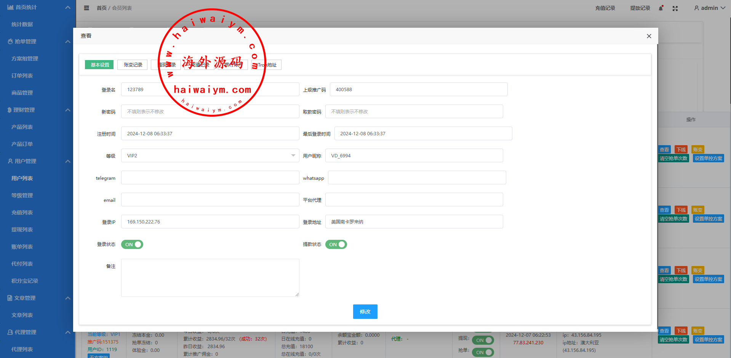Open the 等级 VIP2 dropdown
This screenshot has height=358, width=731.
pyautogui.click(x=210, y=155)
